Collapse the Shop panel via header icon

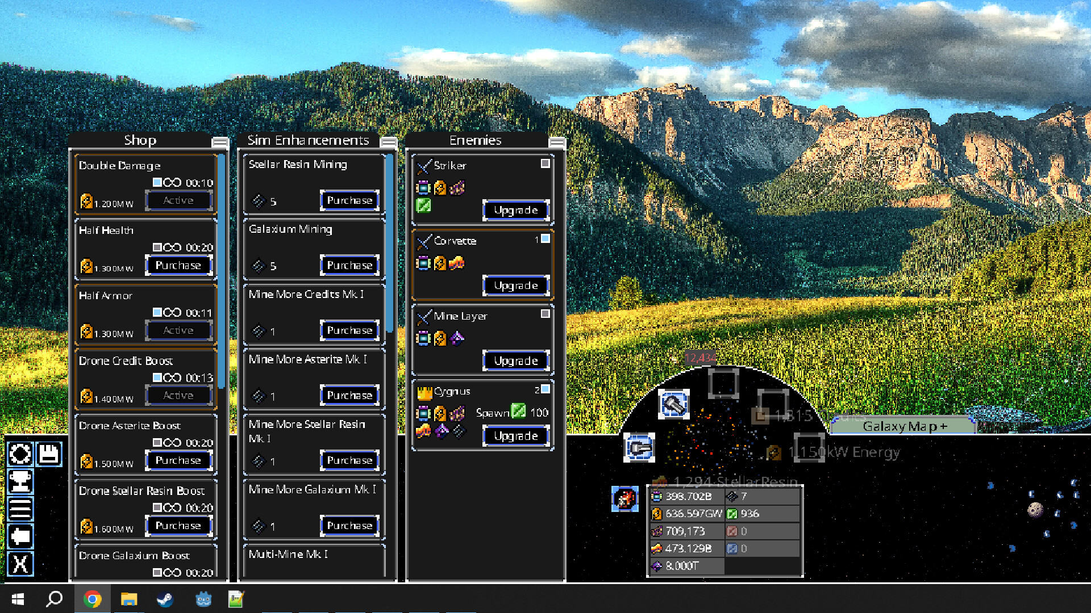point(220,142)
